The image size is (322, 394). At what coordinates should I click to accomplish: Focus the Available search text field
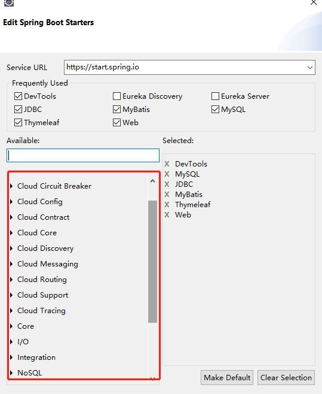tap(83, 155)
